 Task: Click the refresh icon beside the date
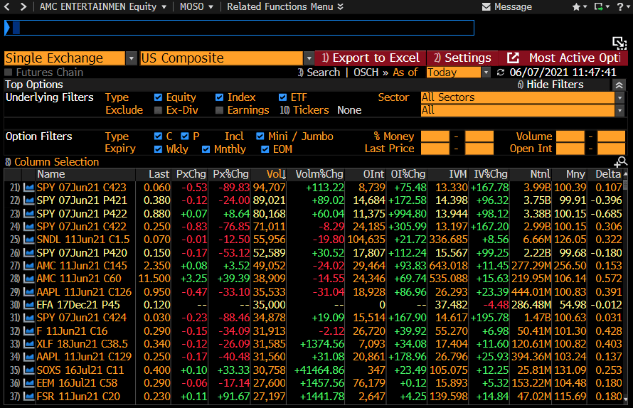click(500, 73)
